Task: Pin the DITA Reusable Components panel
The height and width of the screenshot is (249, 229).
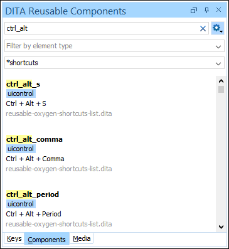Action: [206, 10]
